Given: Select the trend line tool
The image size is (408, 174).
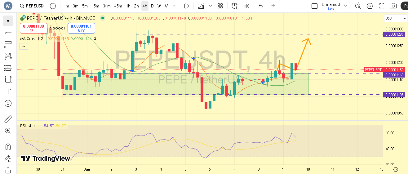Looking at the screenshot, I should 8,33.
